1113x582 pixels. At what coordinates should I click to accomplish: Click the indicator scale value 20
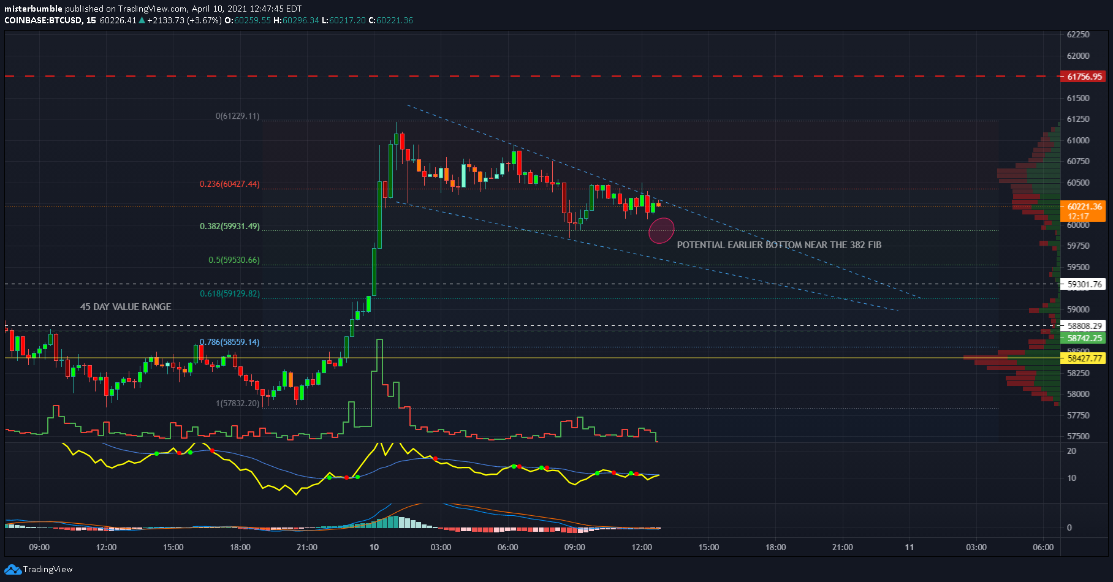coord(1071,451)
